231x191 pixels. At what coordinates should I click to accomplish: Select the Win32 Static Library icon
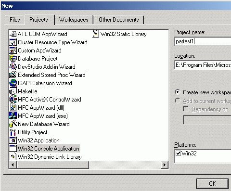point(96,34)
